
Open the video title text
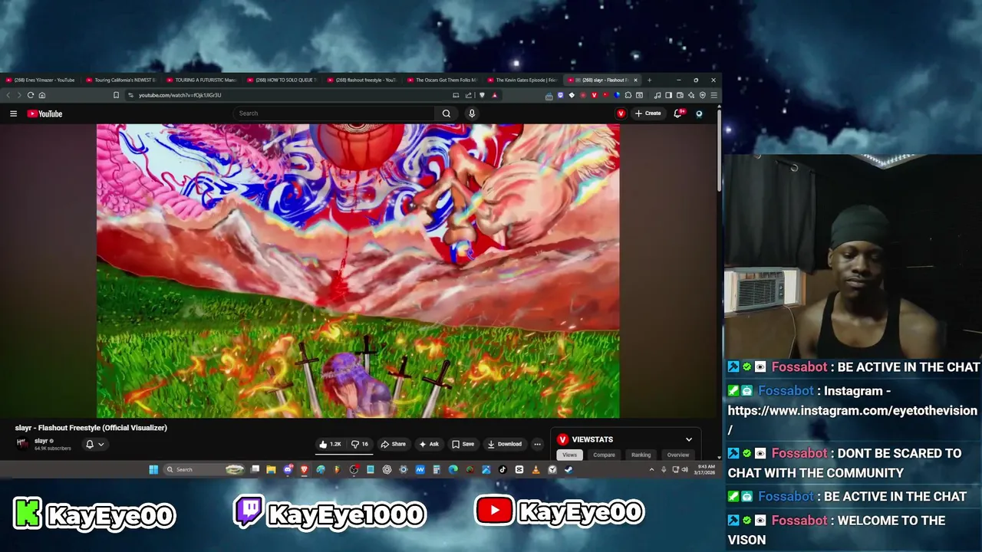click(91, 428)
